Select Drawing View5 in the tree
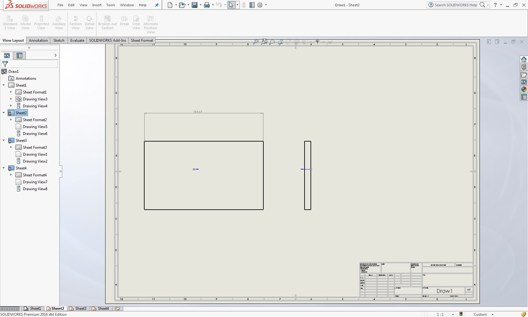The image size is (528, 317). [35, 127]
